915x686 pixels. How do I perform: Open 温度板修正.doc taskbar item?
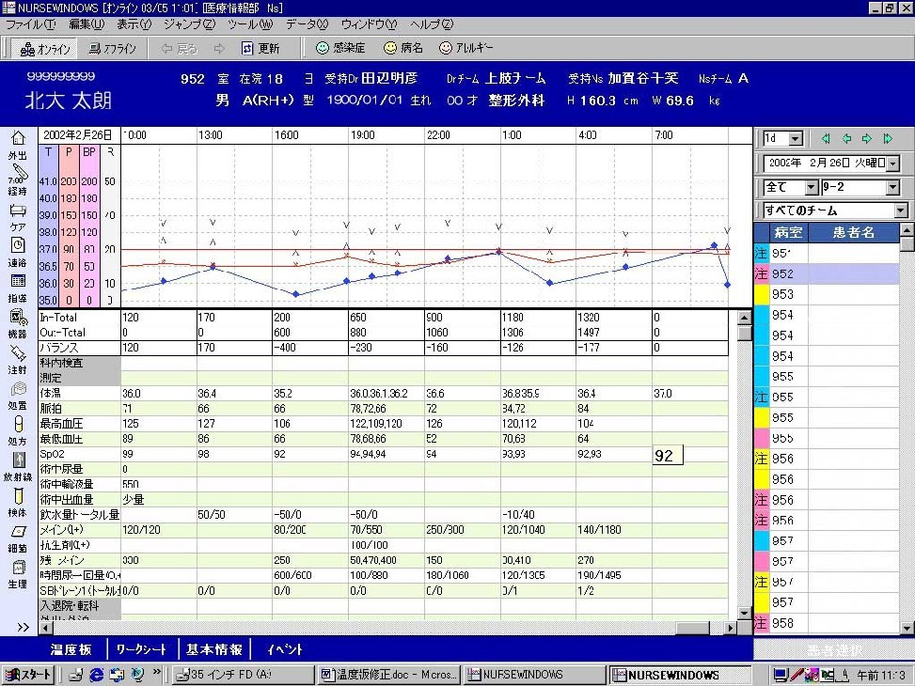(388, 675)
